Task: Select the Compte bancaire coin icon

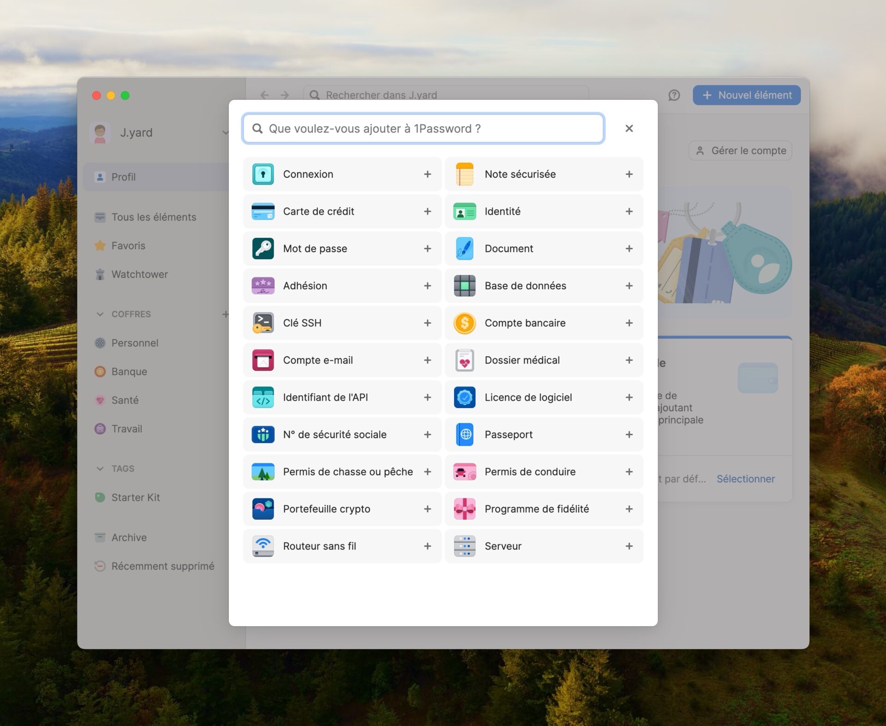Action: point(464,323)
